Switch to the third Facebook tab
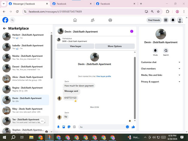Screen dimensions: 188x141 tap(116, 4)
